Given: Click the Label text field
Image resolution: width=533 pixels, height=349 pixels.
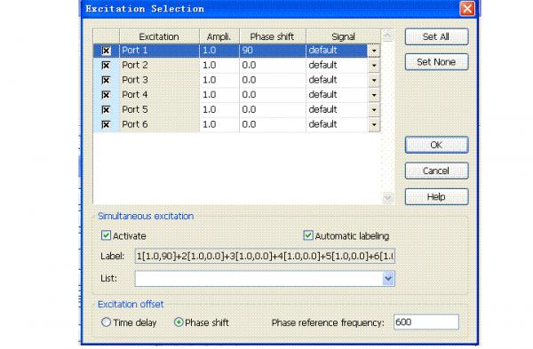Looking at the screenshot, I should coord(265,256).
